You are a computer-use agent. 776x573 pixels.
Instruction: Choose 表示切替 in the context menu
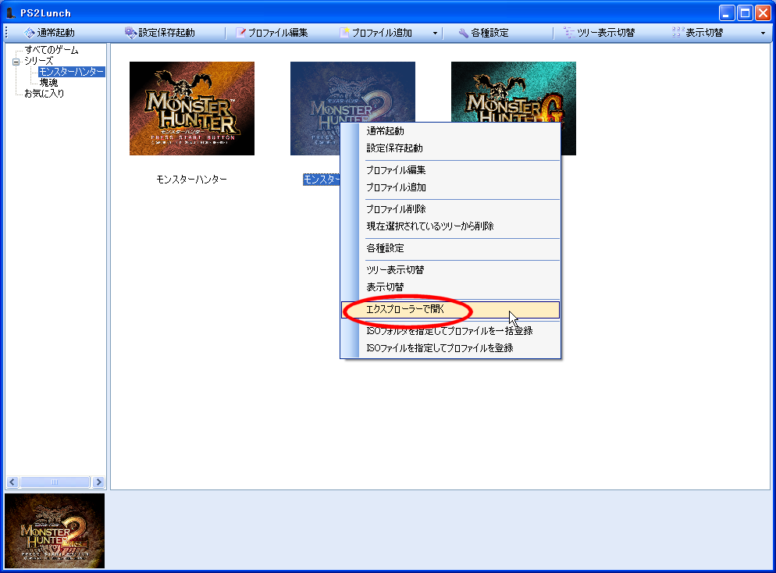(x=450, y=287)
